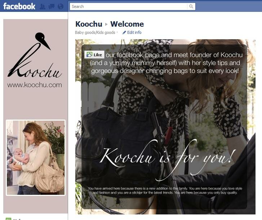Click the Baby goods/Kids goods category
The height and width of the screenshot is (220, 262).
(x=95, y=32)
